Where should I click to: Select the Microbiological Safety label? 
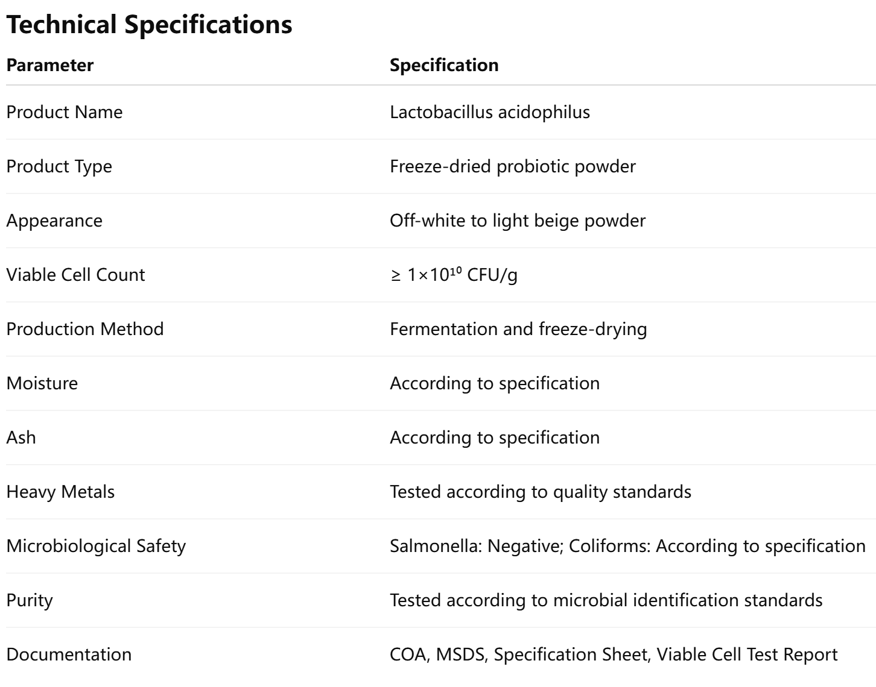(x=96, y=546)
